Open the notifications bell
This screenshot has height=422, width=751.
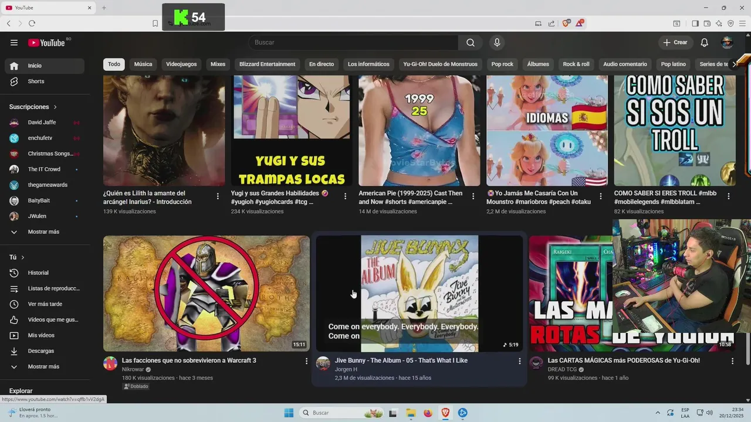705,42
